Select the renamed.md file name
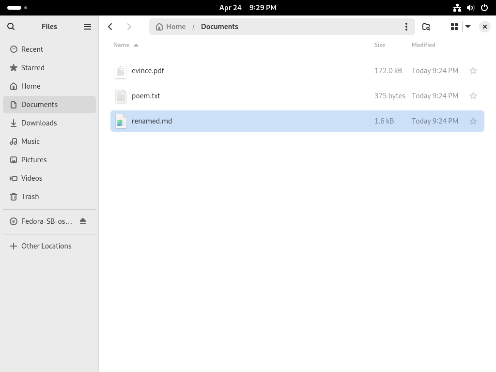Screen dimensions: 496x372 152,121
